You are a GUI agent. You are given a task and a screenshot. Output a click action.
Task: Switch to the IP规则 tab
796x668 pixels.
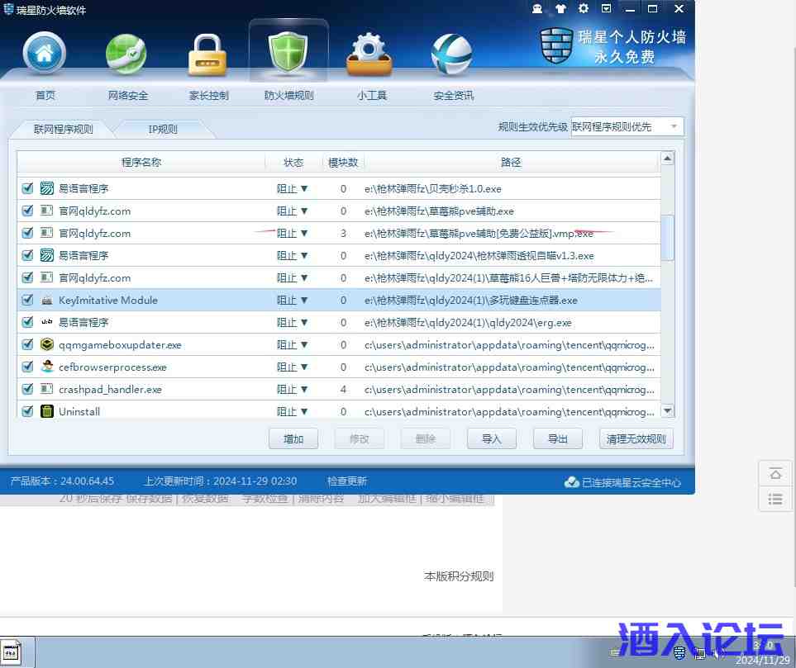click(163, 129)
